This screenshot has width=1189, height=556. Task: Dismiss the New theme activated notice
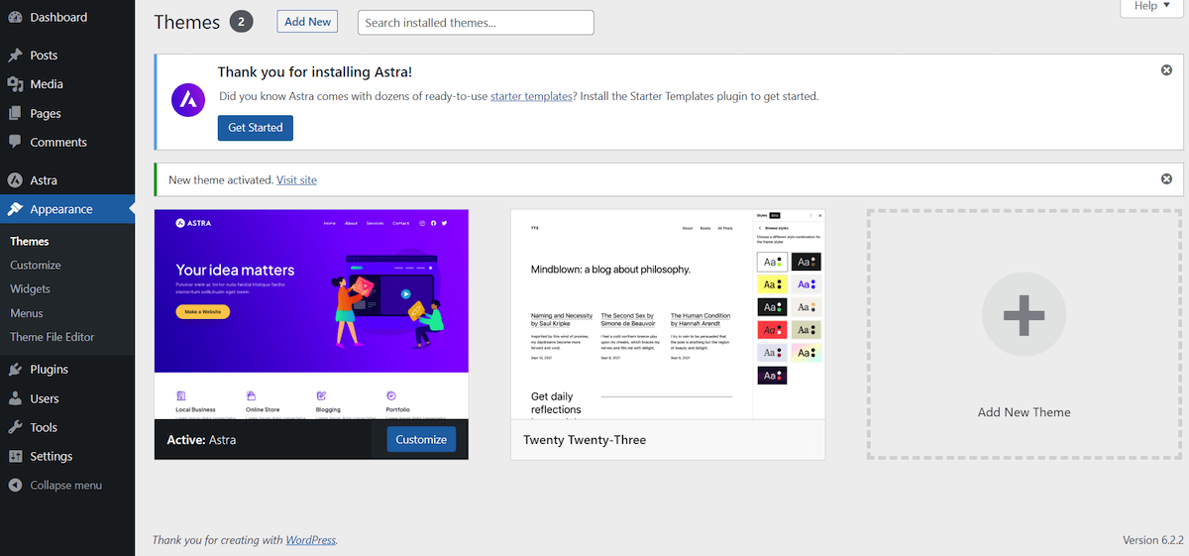(x=1166, y=179)
